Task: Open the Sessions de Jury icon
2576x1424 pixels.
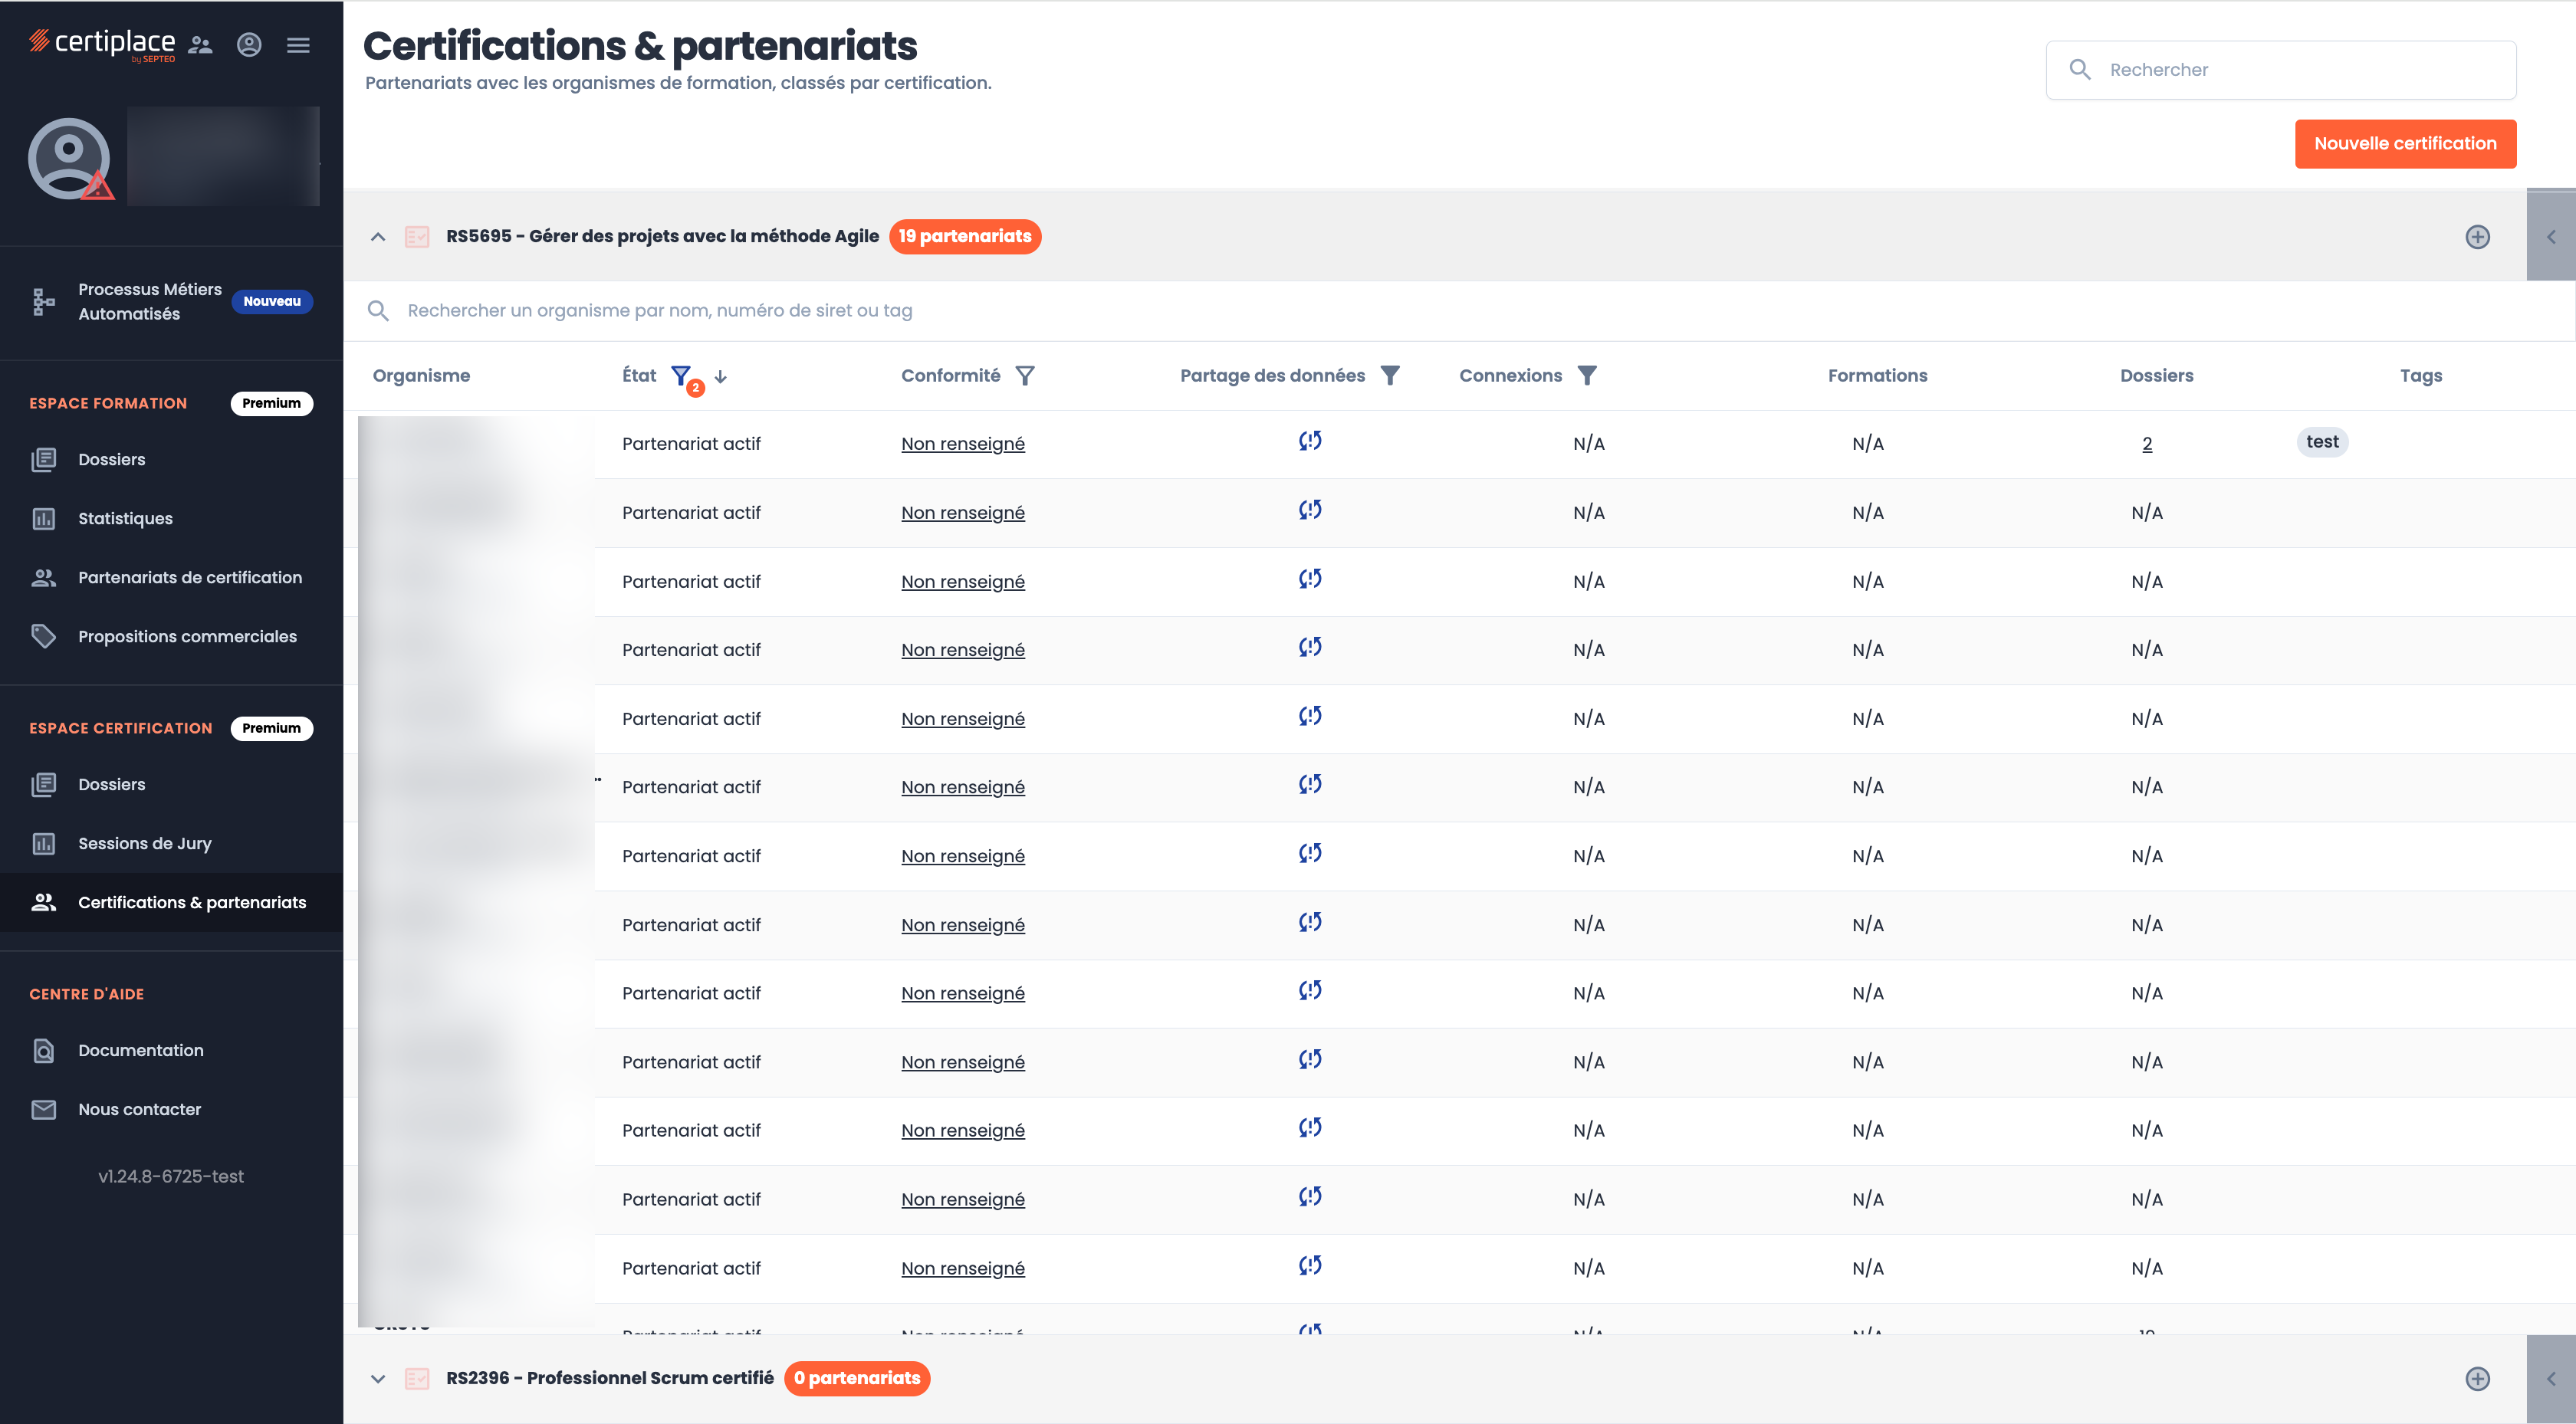Action: coord(44,843)
